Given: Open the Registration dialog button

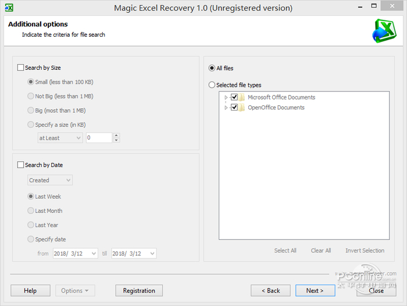Looking at the screenshot, I should 139,290.
